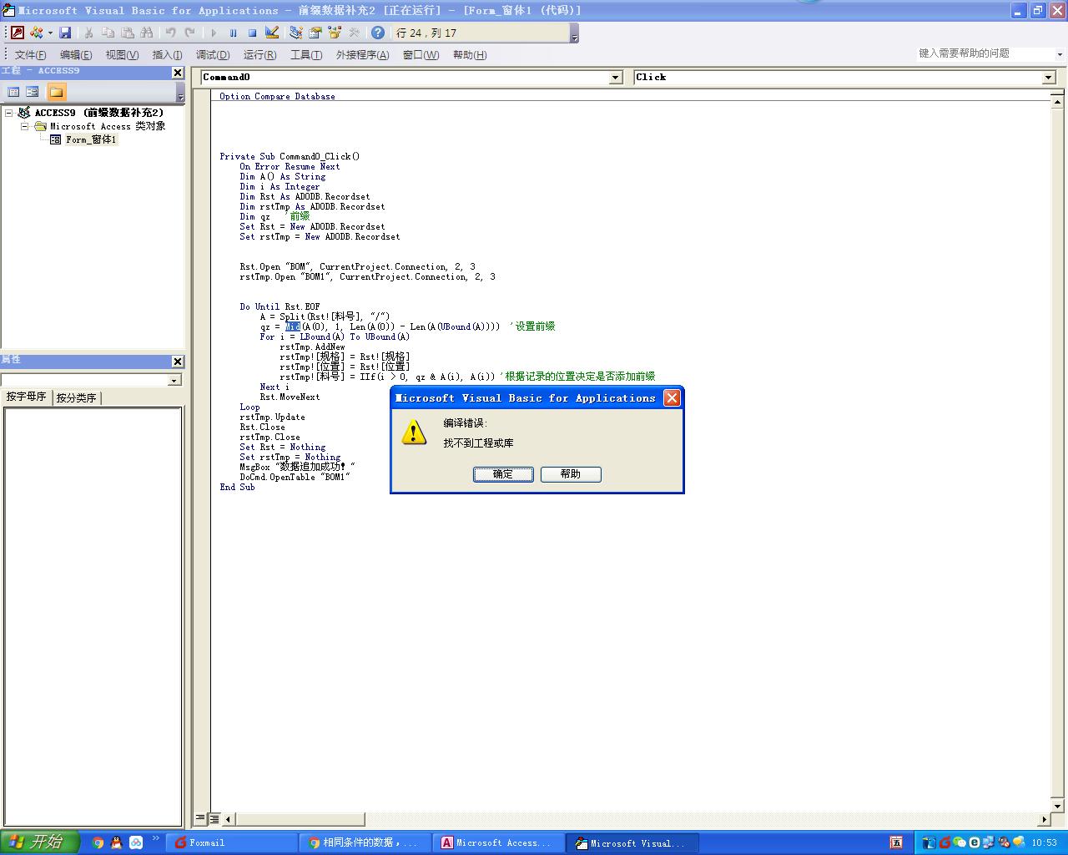Click 帮助 in the compile error dialog
This screenshot has height=855, width=1068.
(x=571, y=474)
